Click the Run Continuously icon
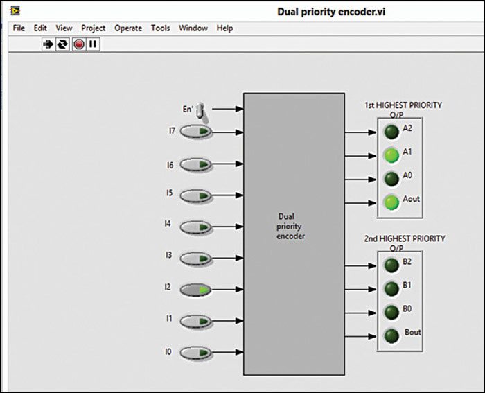Screen dimensions: 485x393 pos(62,44)
